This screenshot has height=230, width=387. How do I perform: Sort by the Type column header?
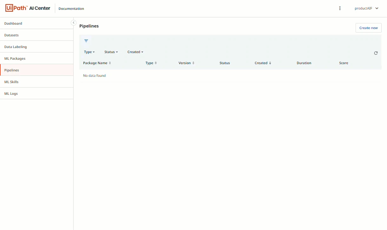(151, 63)
